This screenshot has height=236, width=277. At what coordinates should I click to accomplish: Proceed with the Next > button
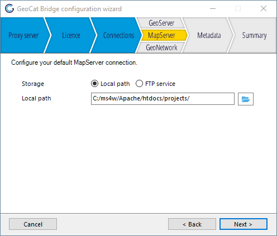click(243, 224)
